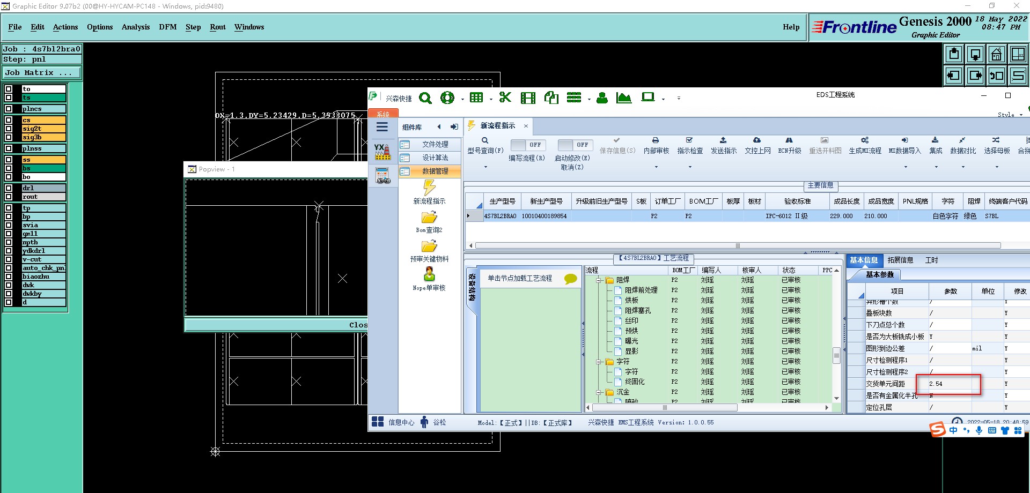Toggle the checkbox for layer cs
1030x493 pixels.
9,120
